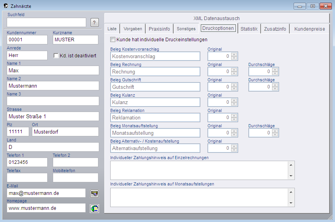Screen dimensions: 335x222
Task: Click the E-Mail field with max@mustermann.de
Action: tap(46, 193)
